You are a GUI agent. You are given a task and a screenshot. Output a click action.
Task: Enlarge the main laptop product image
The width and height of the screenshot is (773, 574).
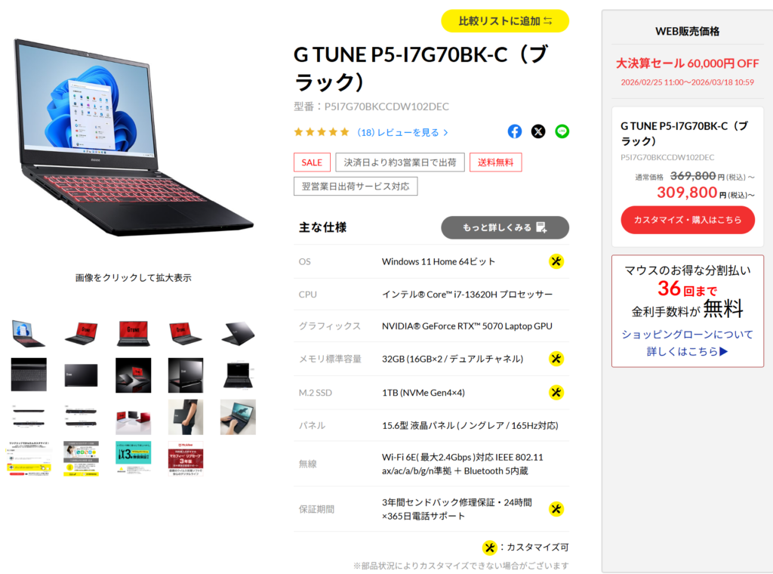pos(133,138)
